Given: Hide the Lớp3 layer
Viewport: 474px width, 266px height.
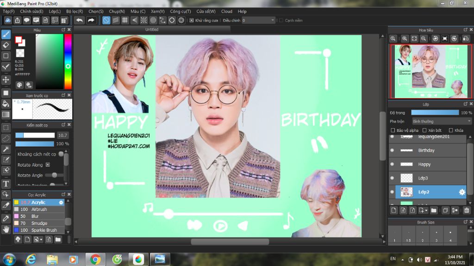Looking at the screenshot, I should tap(392, 178).
